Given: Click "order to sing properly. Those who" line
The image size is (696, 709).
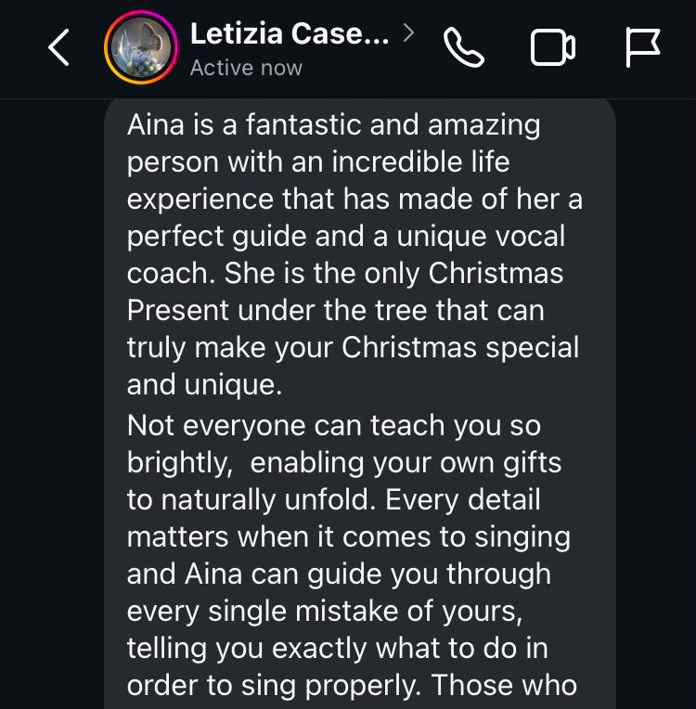Looking at the screenshot, I should point(352,685).
